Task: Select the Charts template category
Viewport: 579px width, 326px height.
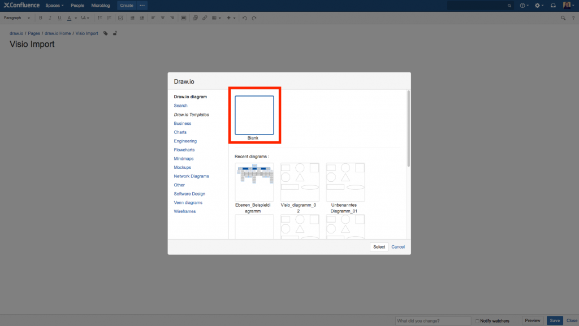Action: pyautogui.click(x=180, y=132)
